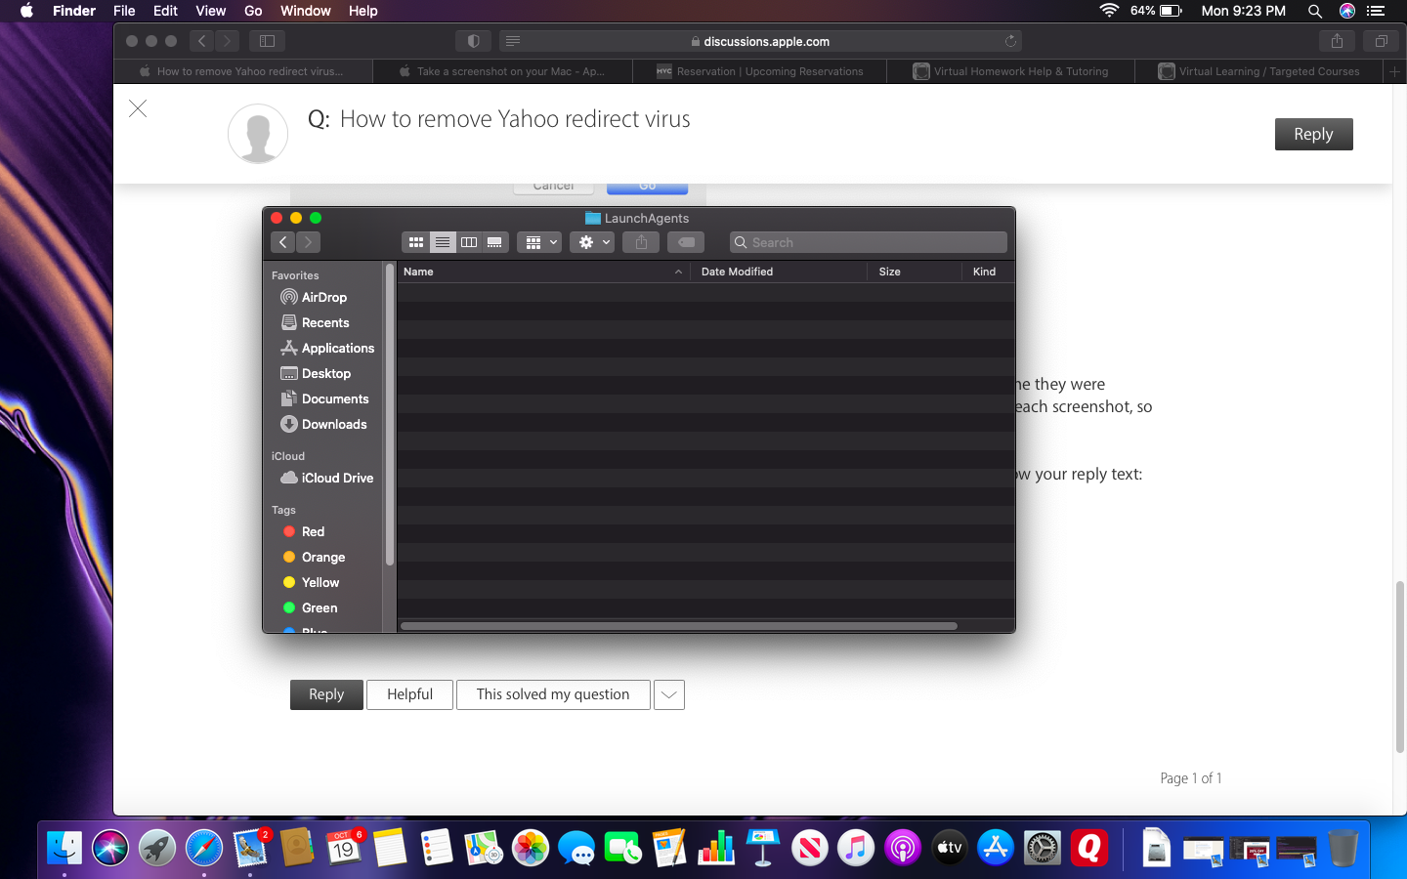Click the web page vertical scrollbar

[x=1400, y=667]
